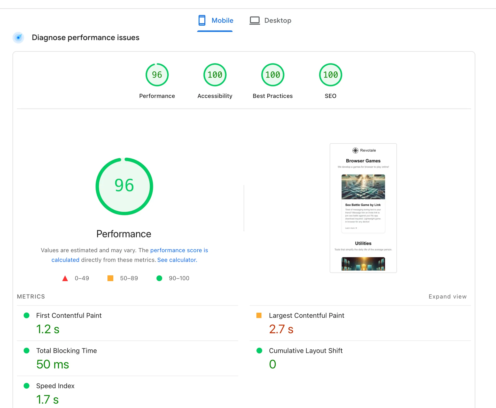The image size is (496, 408).
Task: Switch to the Desktop tab
Action: click(x=278, y=20)
